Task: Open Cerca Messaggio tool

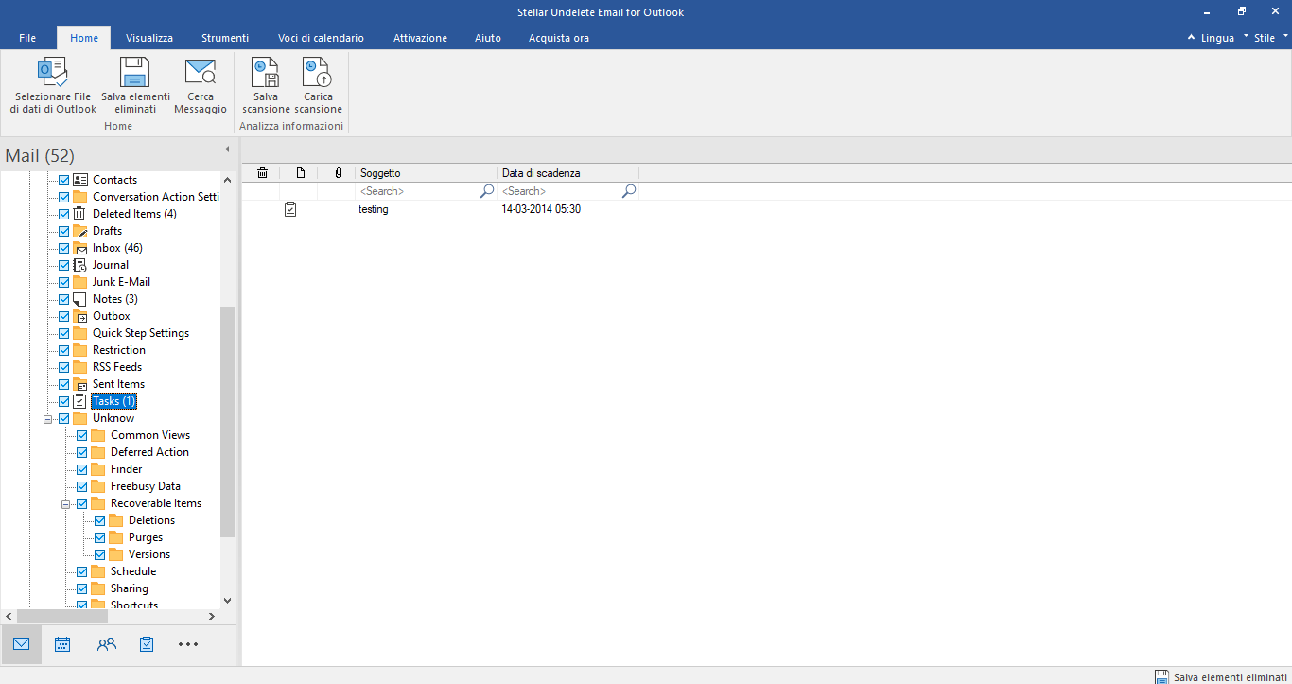Action: (201, 85)
